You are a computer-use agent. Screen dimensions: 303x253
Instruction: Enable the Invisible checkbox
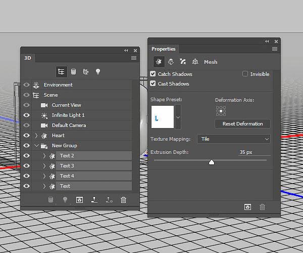point(245,74)
